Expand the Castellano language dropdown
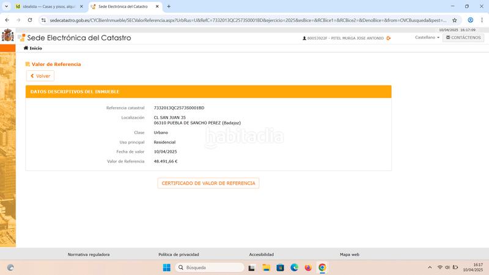Viewport: 489px width, 275px height. pos(428,37)
